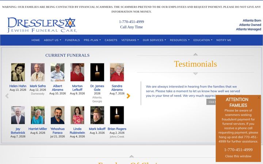Click the 'Atlanta Born' tagline text
This screenshot has height=164, width=263.
[252, 20]
